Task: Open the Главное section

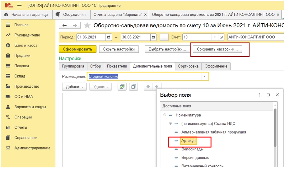Action: 21,25
